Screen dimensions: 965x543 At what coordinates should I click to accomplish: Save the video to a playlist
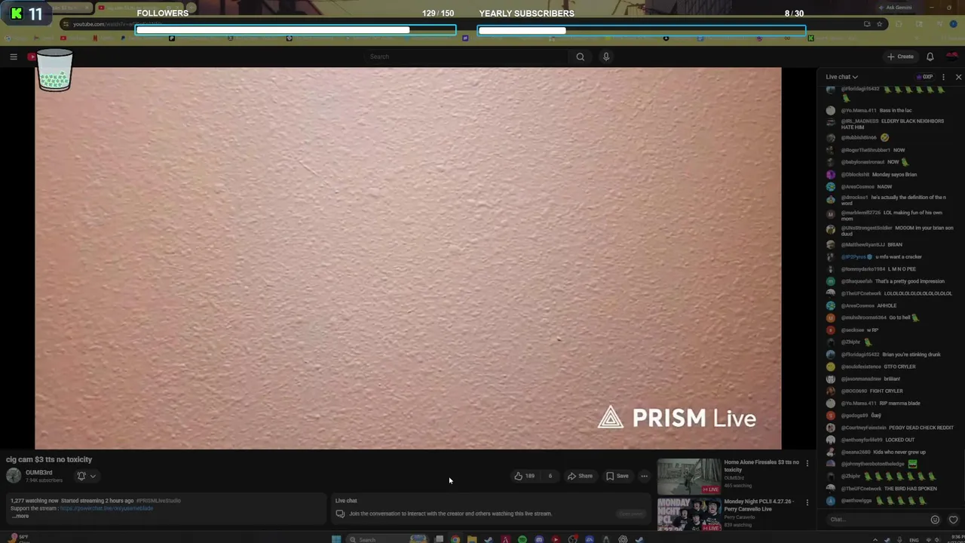click(617, 476)
